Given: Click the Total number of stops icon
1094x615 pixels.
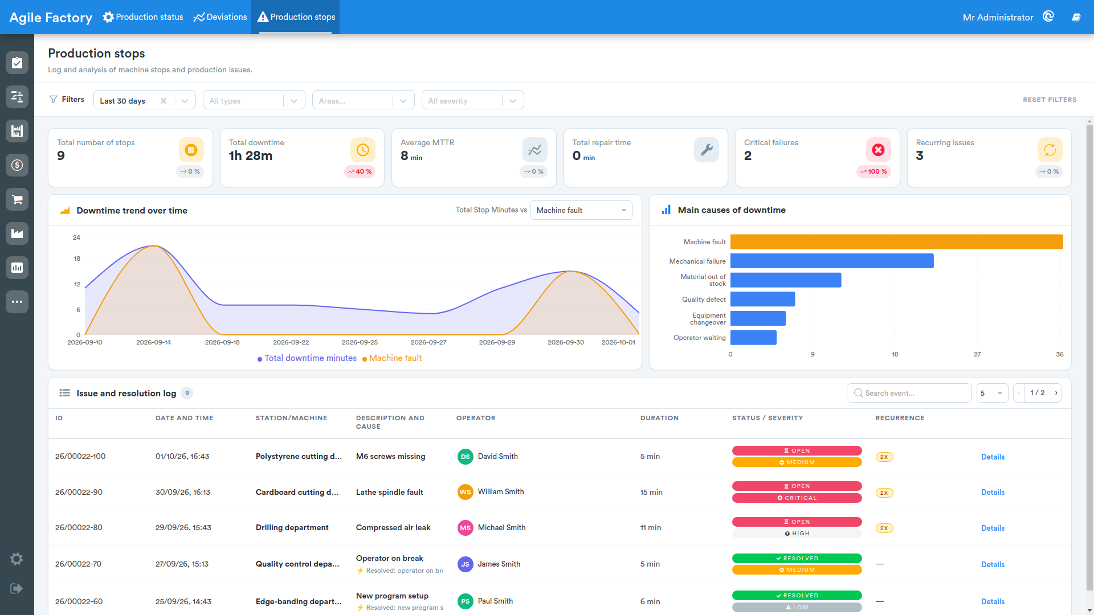Looking at the screenshot, I should click(191, 150).
